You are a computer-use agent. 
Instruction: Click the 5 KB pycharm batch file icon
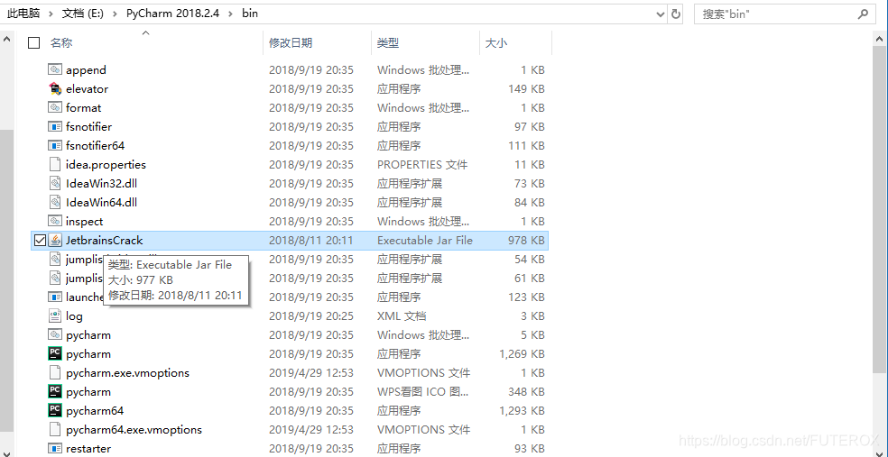click(55, 334)
